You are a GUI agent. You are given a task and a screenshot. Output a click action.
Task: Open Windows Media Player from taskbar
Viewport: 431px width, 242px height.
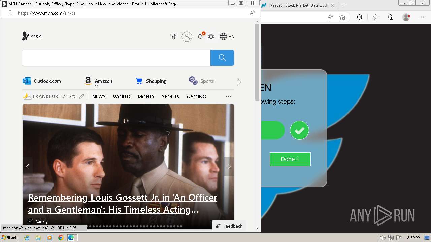[x=49, y=238]
